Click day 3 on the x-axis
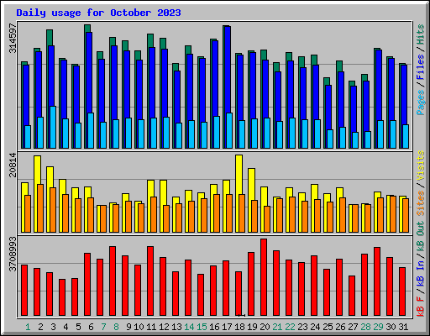430x336 pixels. 53,327
